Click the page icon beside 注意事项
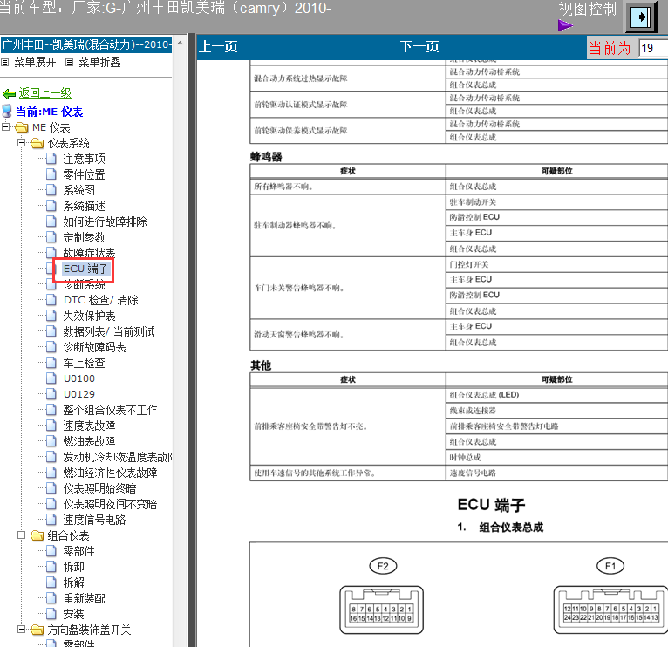The image size is (668, 647). click(x=51, y=159)
